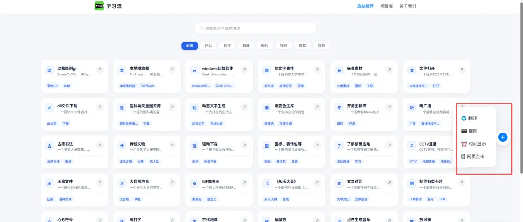Open the 渐变色生成 card's arrow icon

click(317, 107)
